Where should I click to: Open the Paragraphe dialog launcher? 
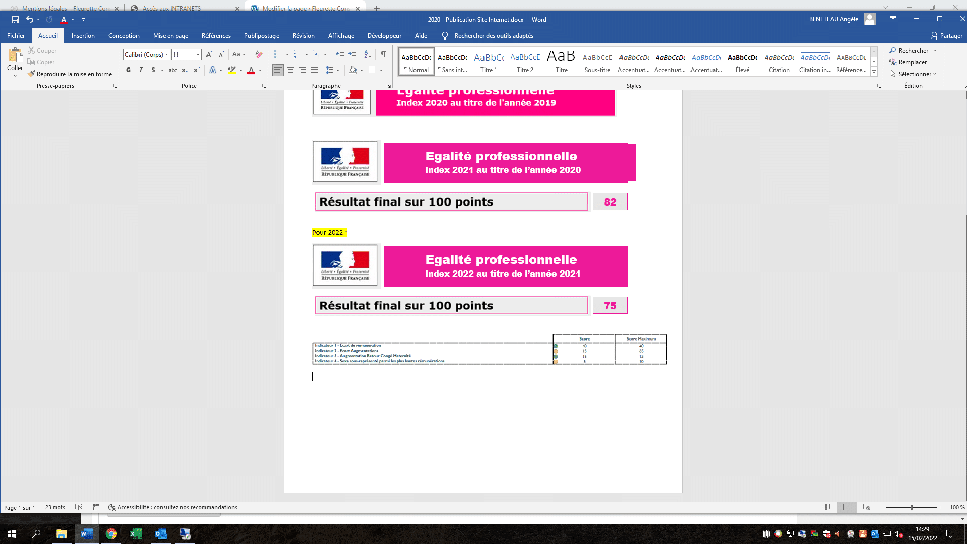(x=389, y=86)
